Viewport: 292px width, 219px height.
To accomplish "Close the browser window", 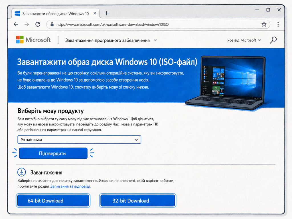I will (x=279, y=10).
